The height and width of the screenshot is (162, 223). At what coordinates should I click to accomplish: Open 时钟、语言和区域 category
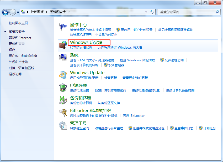pyautogui.click(x=22, y=68)
